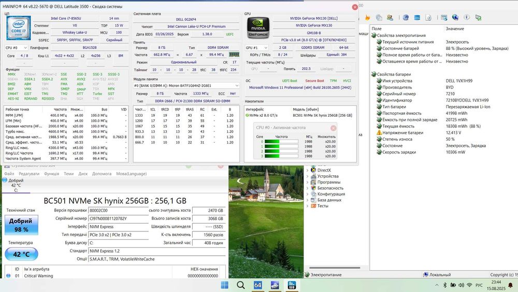Open the GPU #1 selector dropdown
518x292 pixels.
pyautogui.click(x=256, y=48)
